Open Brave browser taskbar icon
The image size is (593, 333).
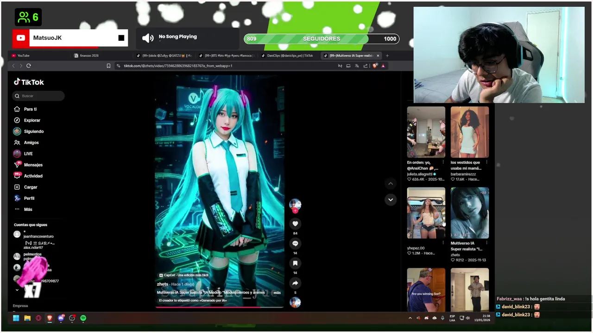point(50,318)
